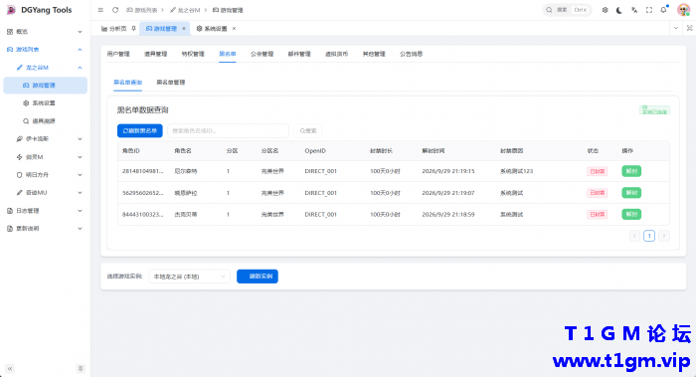Open the 公会管理 tab
696x377 pixels.
(261, 54)
